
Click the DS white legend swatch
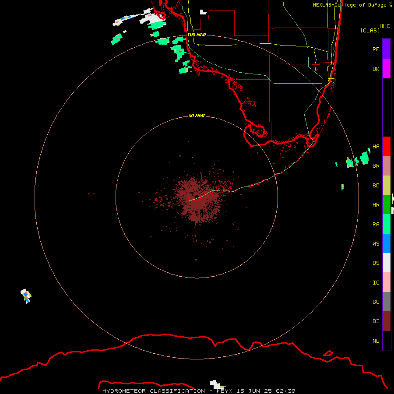pyautogui.click(x=387, y=263)
